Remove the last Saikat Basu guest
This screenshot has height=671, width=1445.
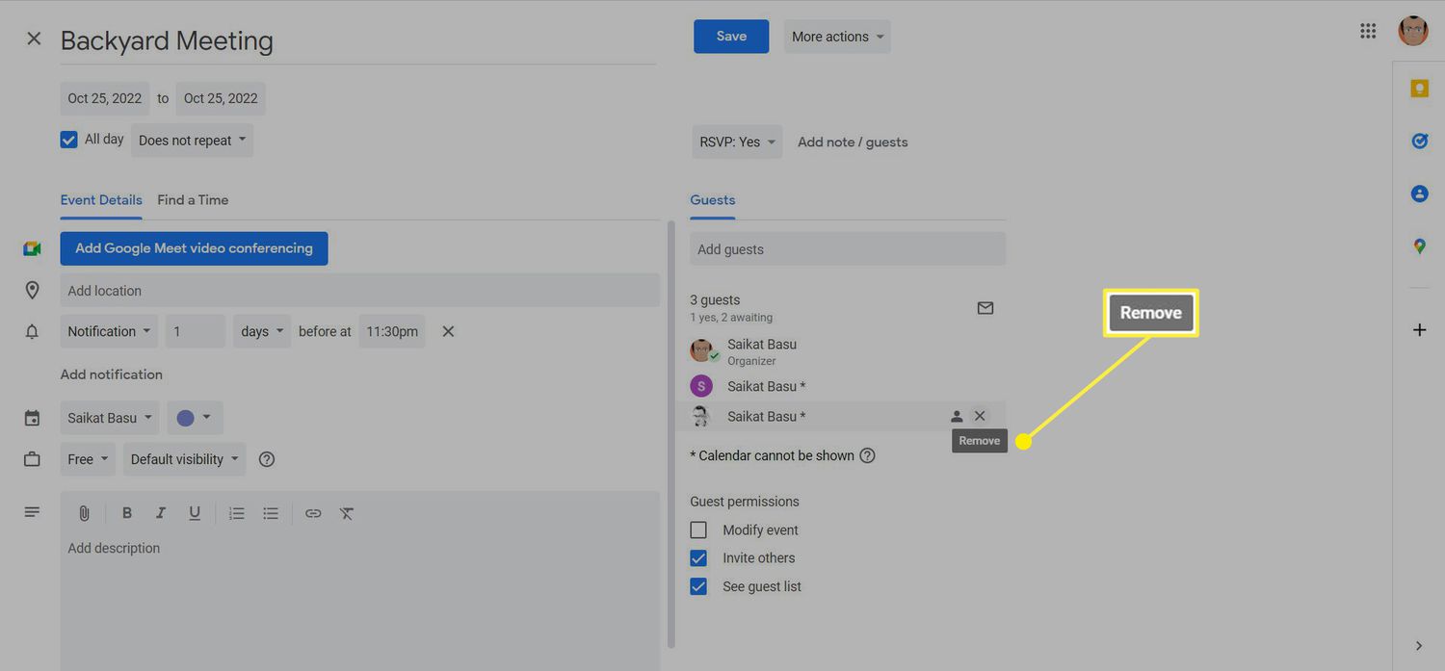tap(980, 416)
